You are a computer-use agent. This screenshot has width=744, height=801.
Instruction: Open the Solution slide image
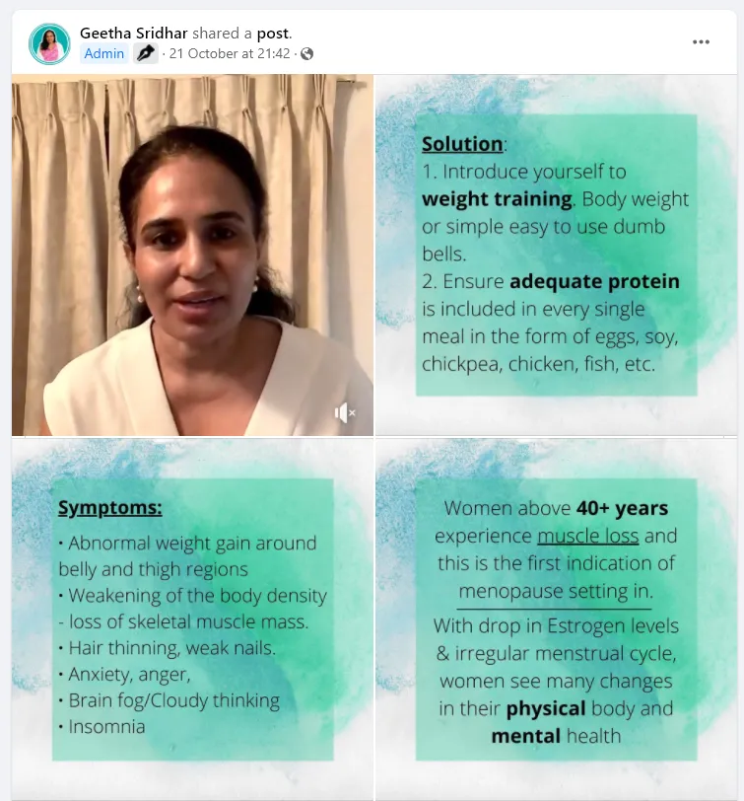556,255
